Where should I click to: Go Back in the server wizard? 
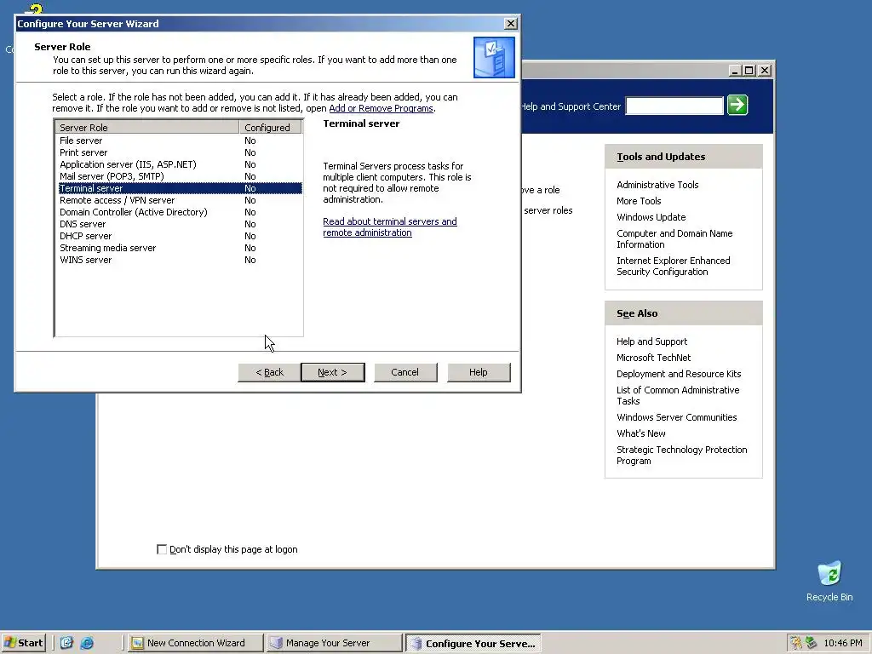click(269, 373)
